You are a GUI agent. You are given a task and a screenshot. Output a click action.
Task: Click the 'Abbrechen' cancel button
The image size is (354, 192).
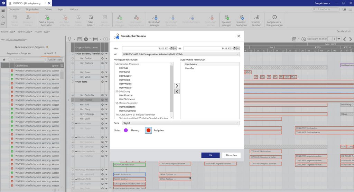231,155
